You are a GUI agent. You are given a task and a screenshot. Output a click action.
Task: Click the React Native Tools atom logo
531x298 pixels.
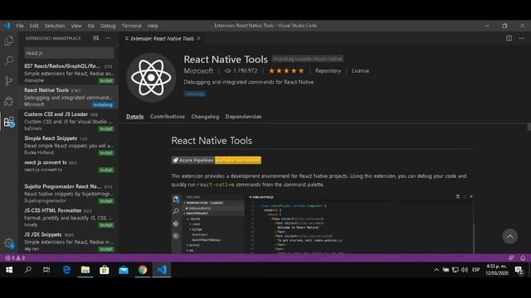tap(151, 78)
